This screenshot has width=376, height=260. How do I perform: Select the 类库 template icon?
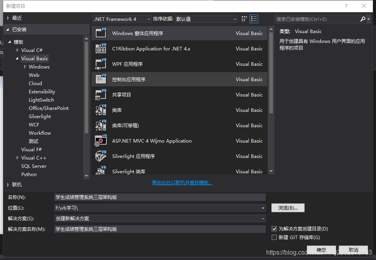tap(101, 110)
